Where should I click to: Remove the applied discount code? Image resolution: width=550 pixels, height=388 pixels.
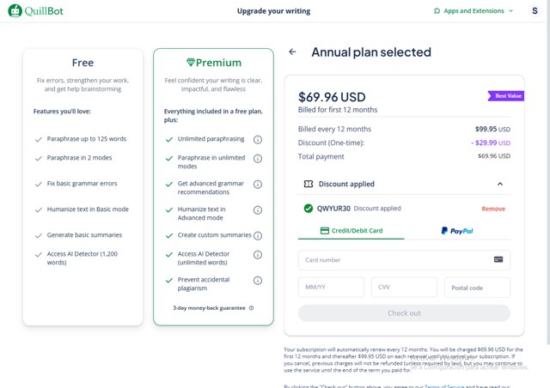[493, 209]
